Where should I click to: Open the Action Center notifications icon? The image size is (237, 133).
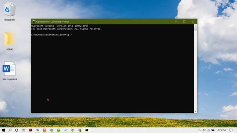[x=231, y=130]
